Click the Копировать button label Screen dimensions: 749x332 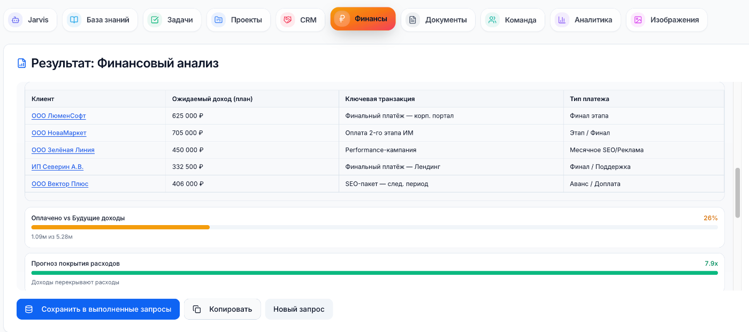tap(231, 309)
